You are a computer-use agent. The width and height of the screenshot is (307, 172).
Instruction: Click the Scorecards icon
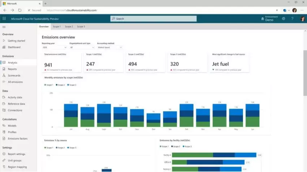click(4, 75)
